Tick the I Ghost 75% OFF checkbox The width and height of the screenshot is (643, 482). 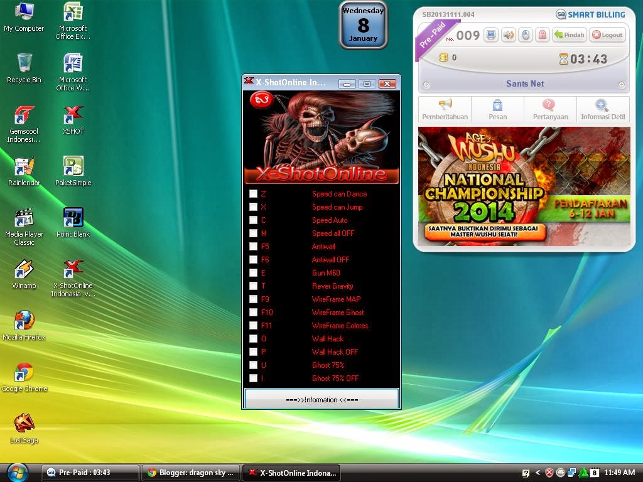click(254, 378)
